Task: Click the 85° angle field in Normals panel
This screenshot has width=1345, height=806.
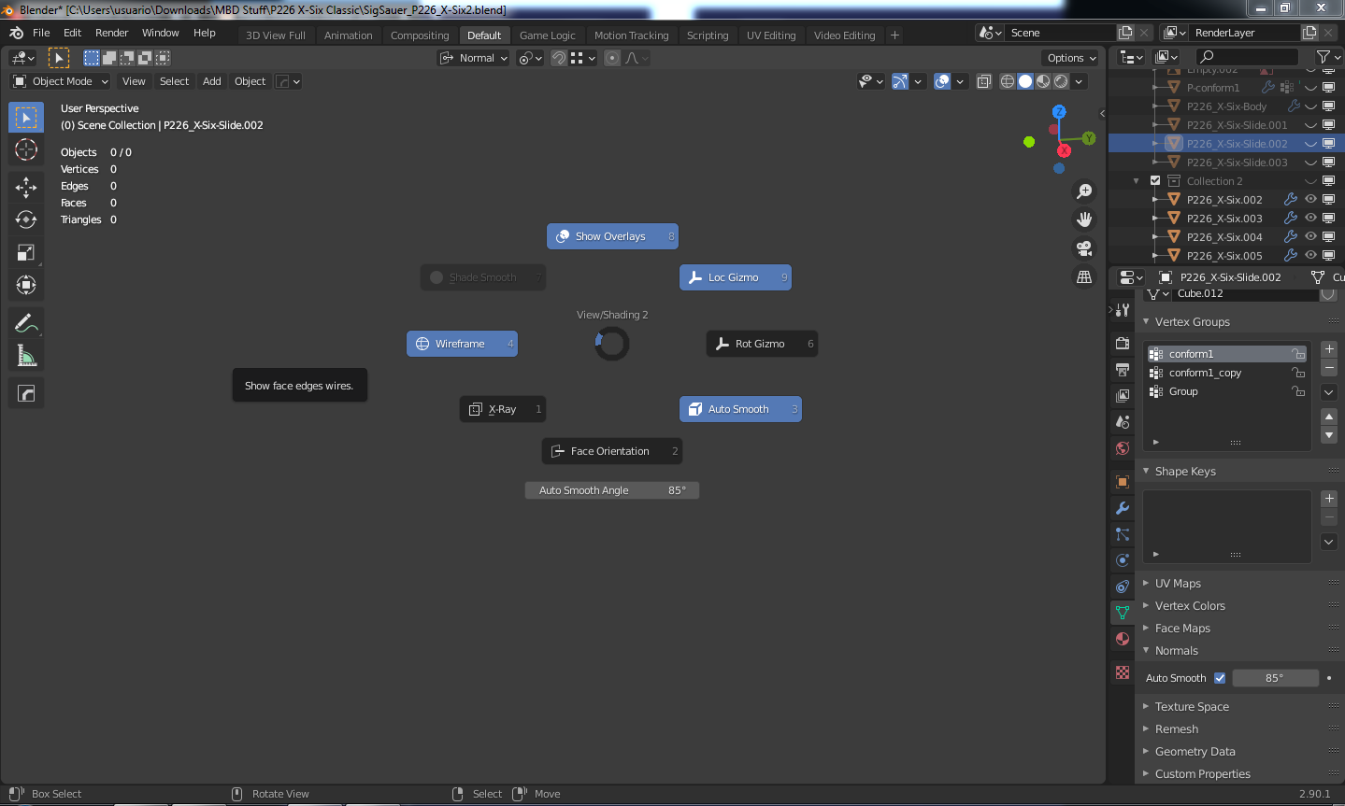Action: 1276,678
